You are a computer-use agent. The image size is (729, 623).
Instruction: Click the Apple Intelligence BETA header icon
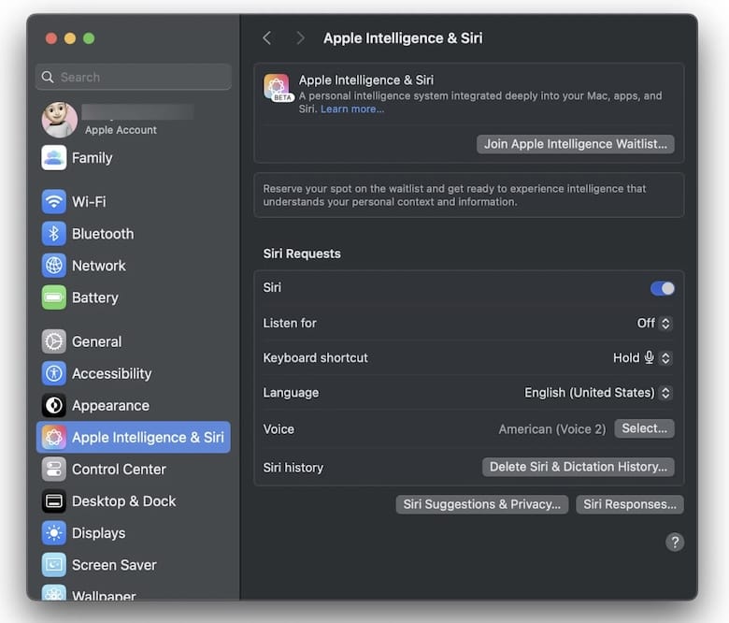[x=277, y=87]
